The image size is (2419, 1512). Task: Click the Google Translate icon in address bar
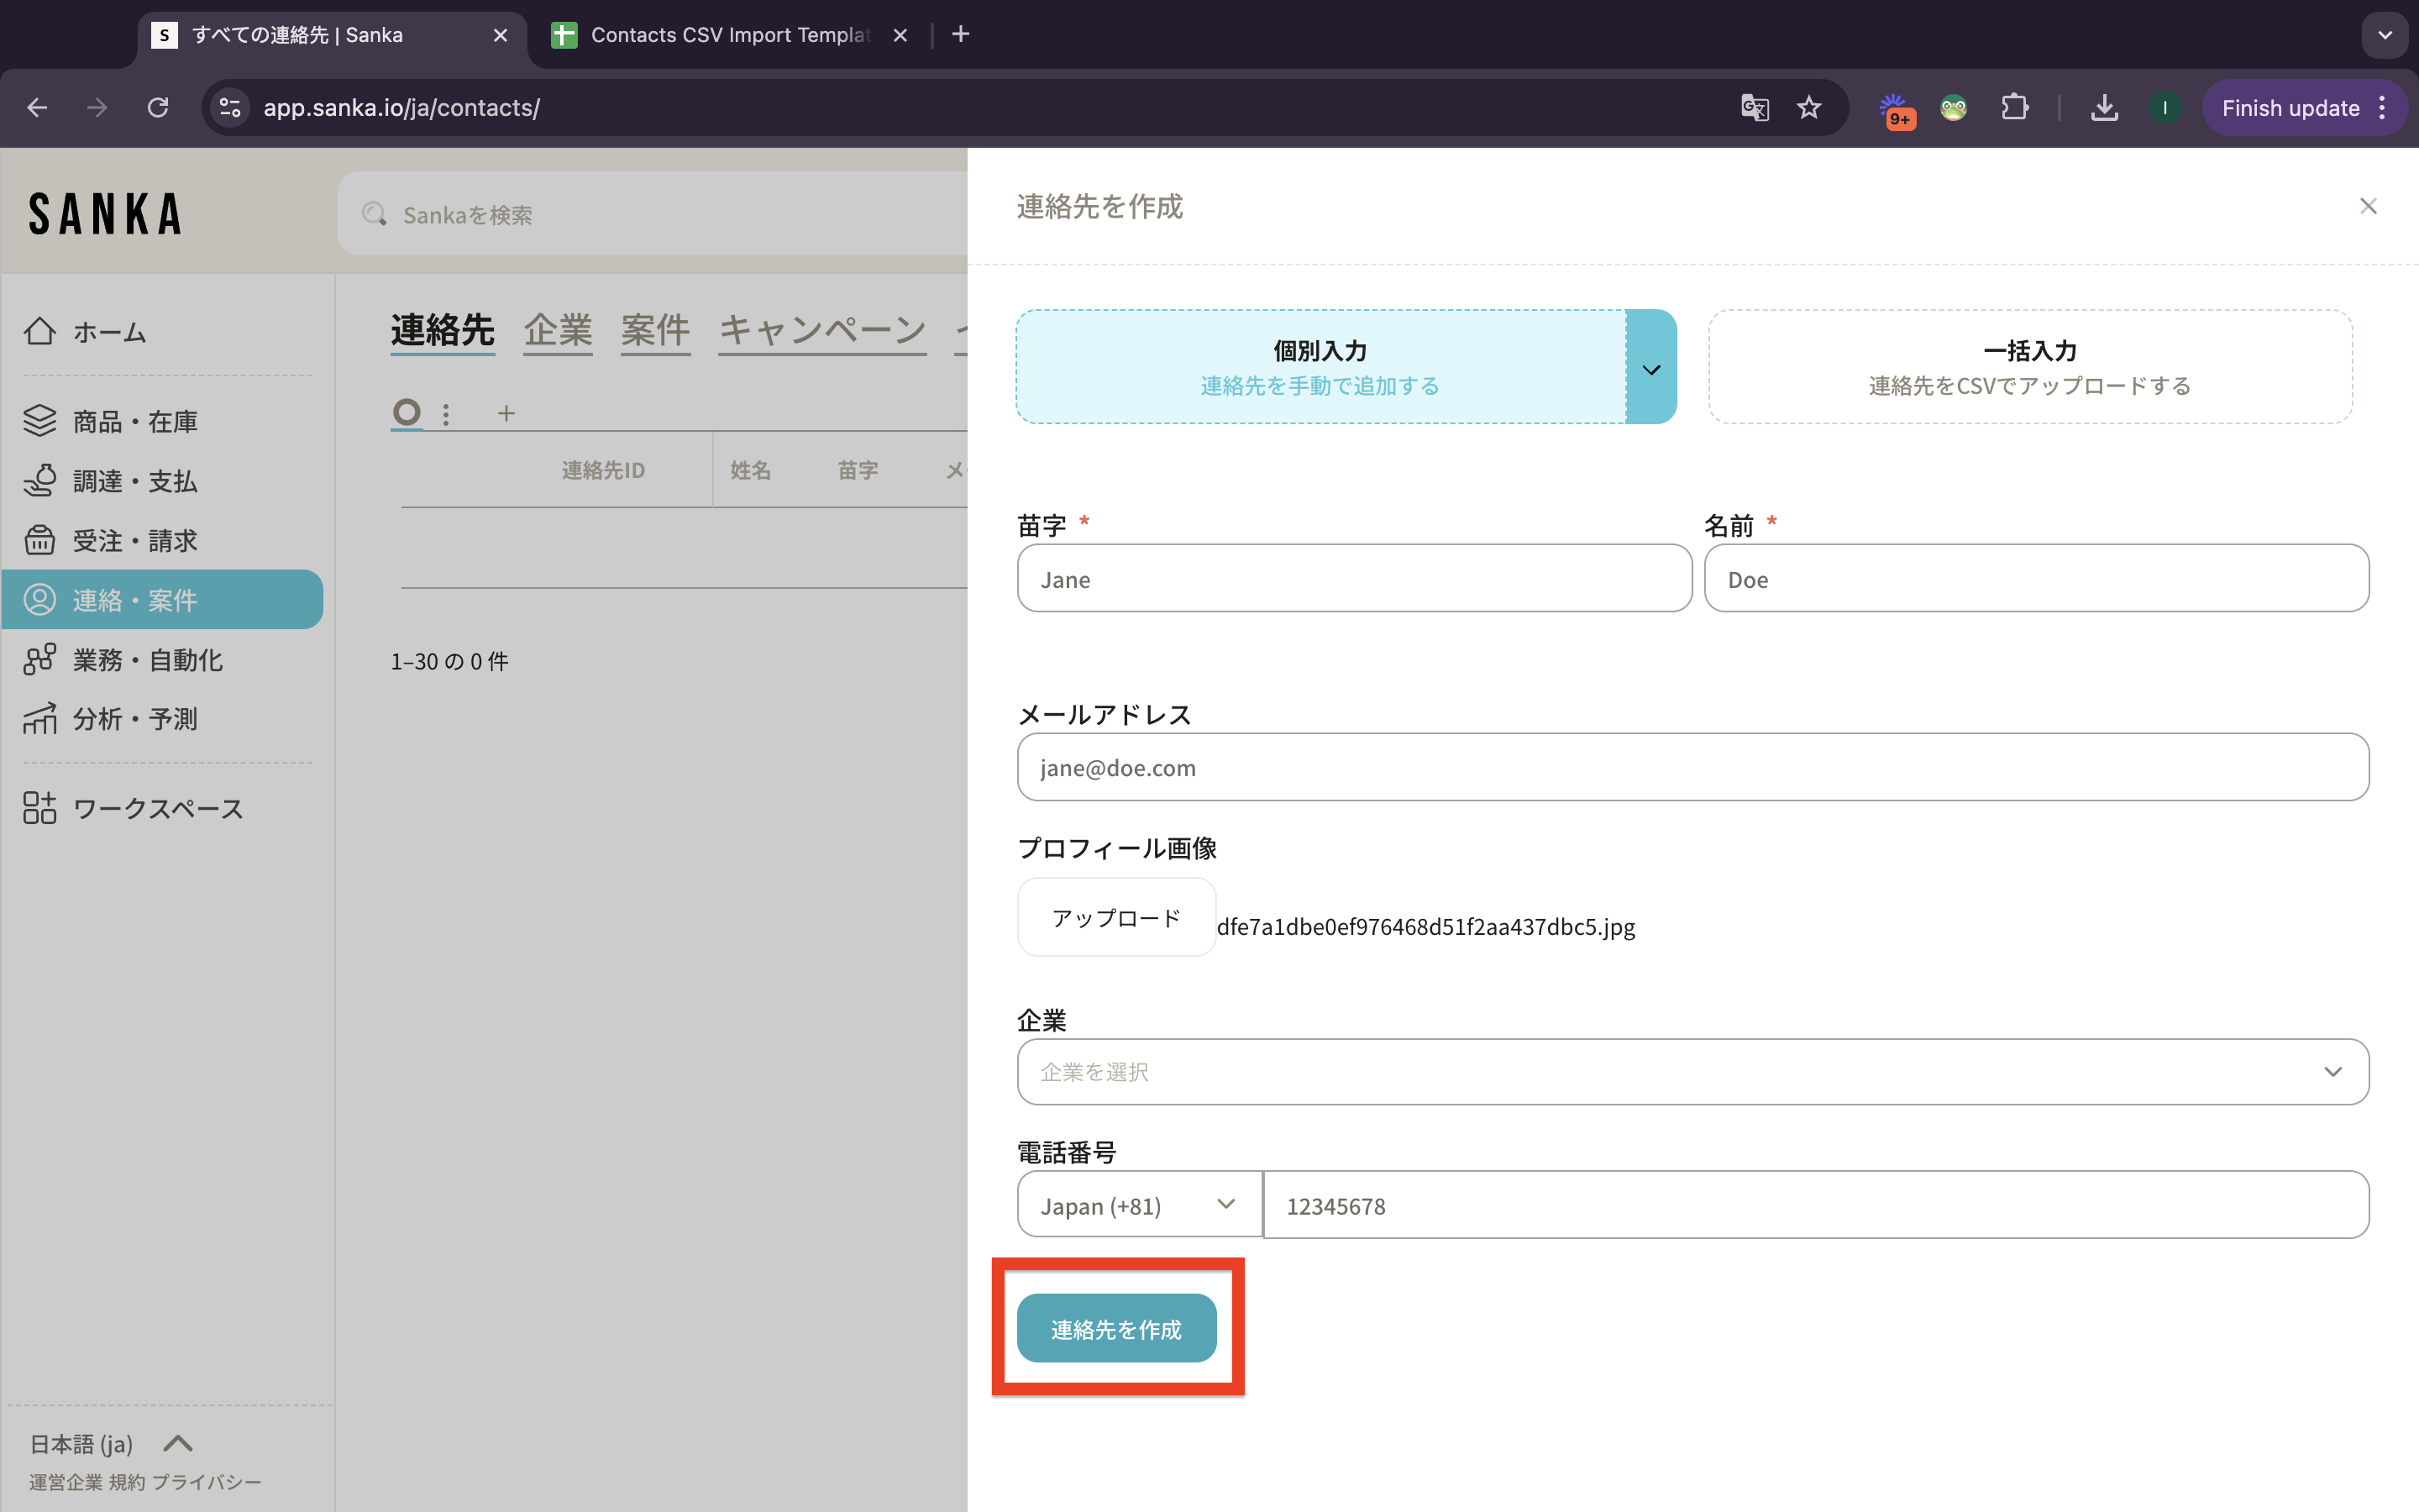[1755, 108]
